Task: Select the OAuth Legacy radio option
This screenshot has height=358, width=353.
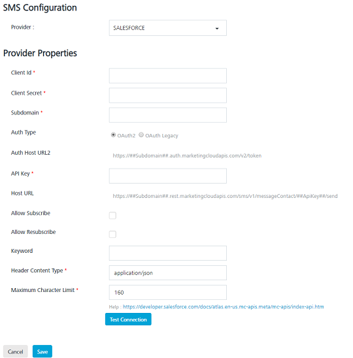Action: [141, 135]
